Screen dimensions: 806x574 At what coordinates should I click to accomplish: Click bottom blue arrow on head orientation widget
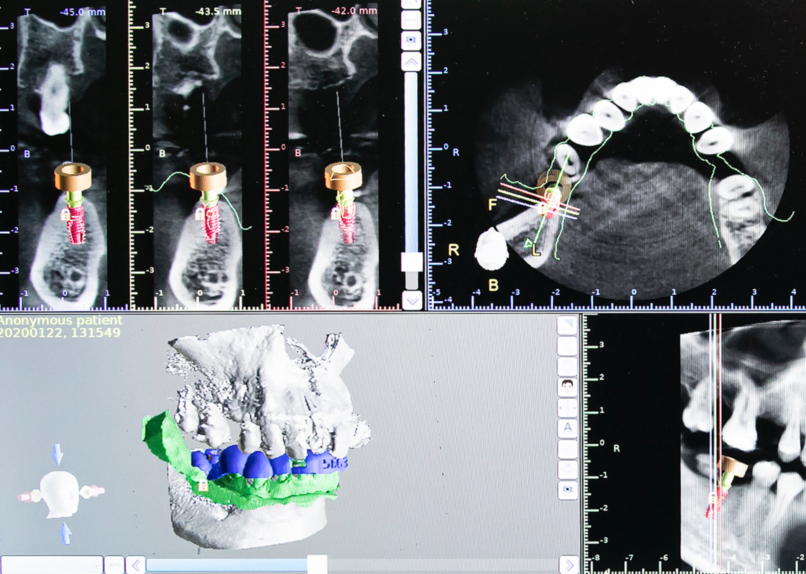(x=64, y=533)
